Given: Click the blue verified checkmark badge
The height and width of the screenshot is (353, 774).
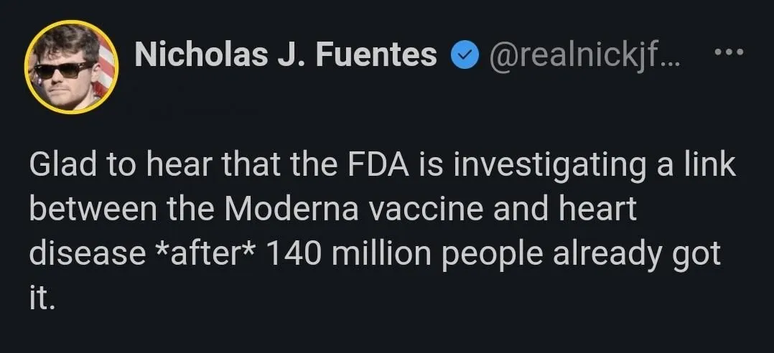Looking at the screenshot, I should (x=463, y=55).
